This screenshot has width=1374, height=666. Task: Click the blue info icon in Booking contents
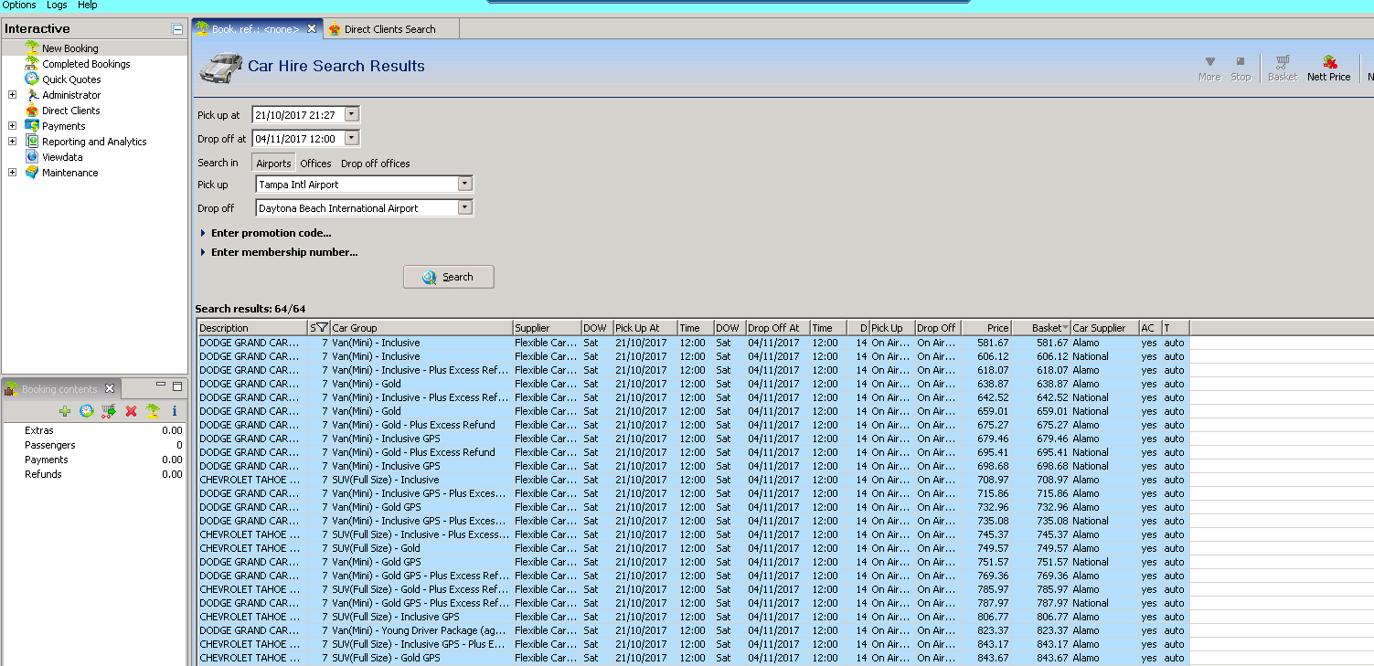[x=174, y=411]
